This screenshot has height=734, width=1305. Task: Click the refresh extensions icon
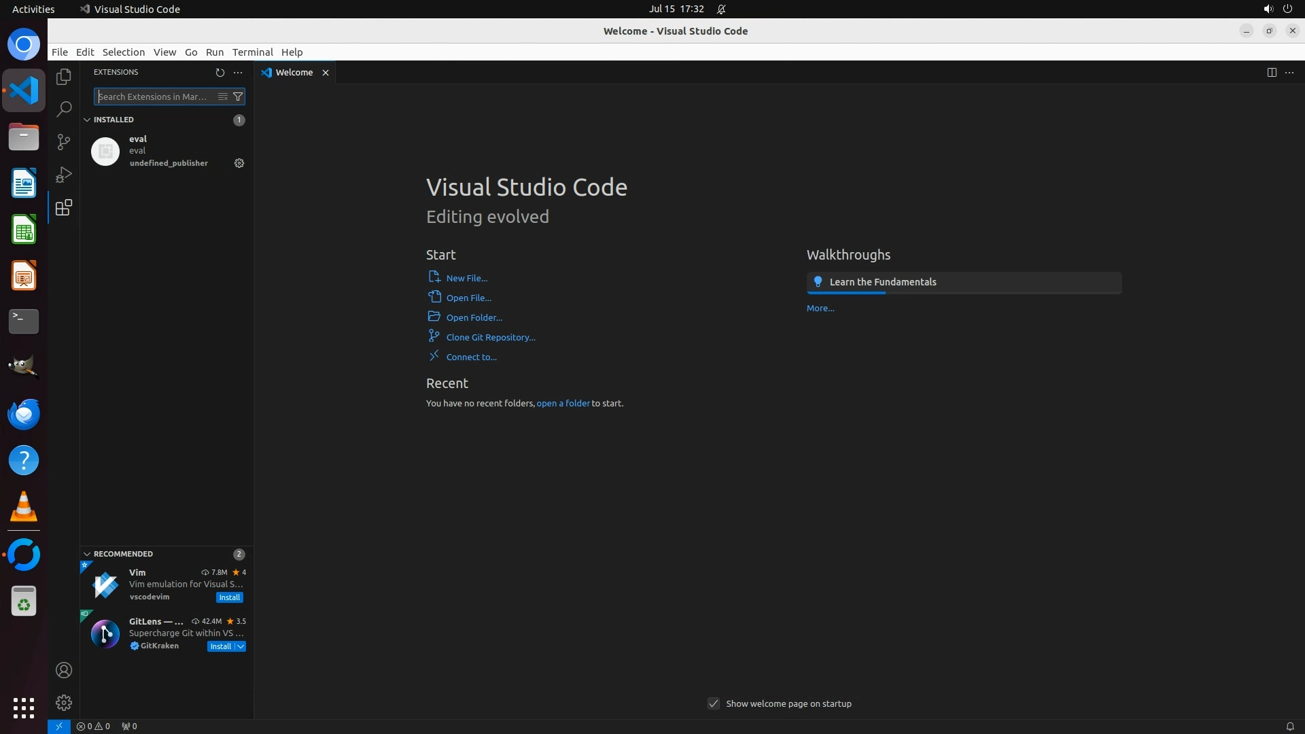220,72
